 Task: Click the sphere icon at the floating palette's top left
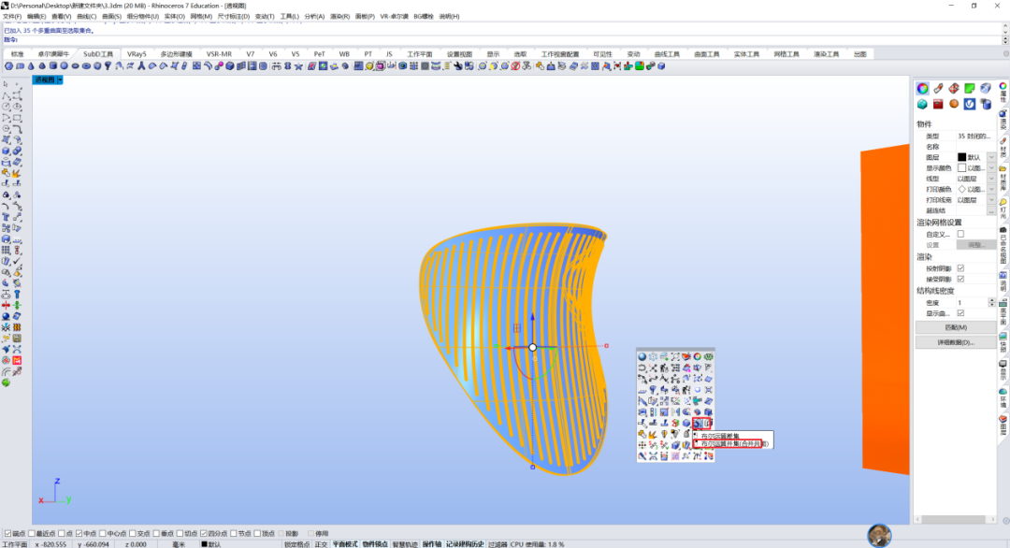click(642, 356)
